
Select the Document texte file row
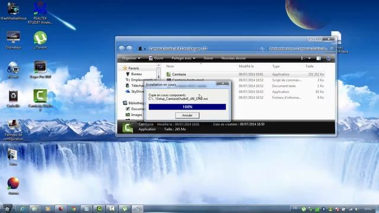[x=245, y=86]
